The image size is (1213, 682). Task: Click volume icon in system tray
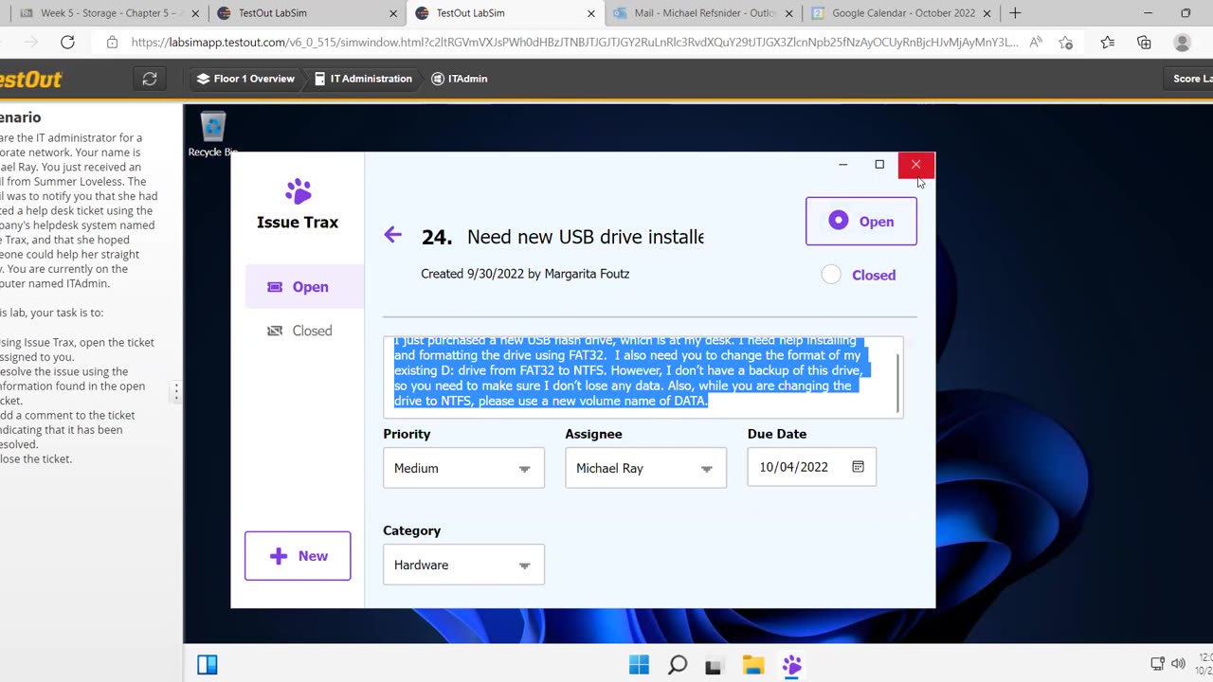1178,664
